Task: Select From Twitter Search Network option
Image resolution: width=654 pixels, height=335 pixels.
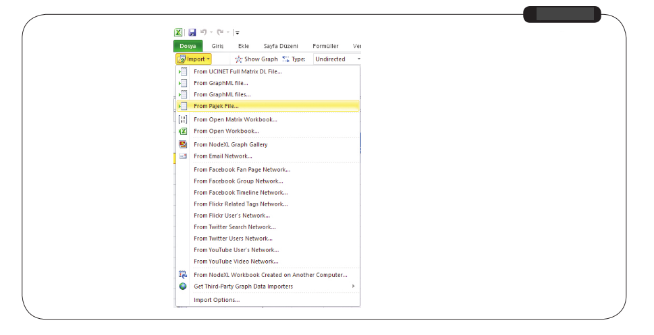Action: [x=234, y=227]
